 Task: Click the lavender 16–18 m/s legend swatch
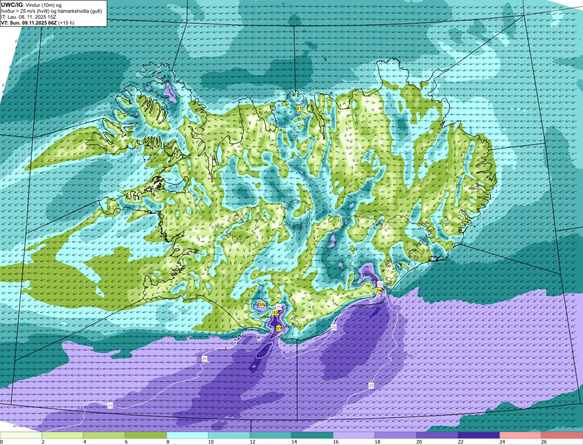pos(354,435)
